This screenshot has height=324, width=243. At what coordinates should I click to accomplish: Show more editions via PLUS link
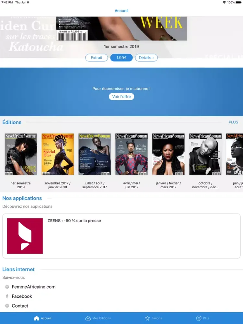tap(233, 122)
